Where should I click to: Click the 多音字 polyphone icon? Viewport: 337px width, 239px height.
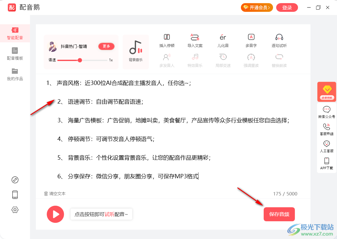251,37
